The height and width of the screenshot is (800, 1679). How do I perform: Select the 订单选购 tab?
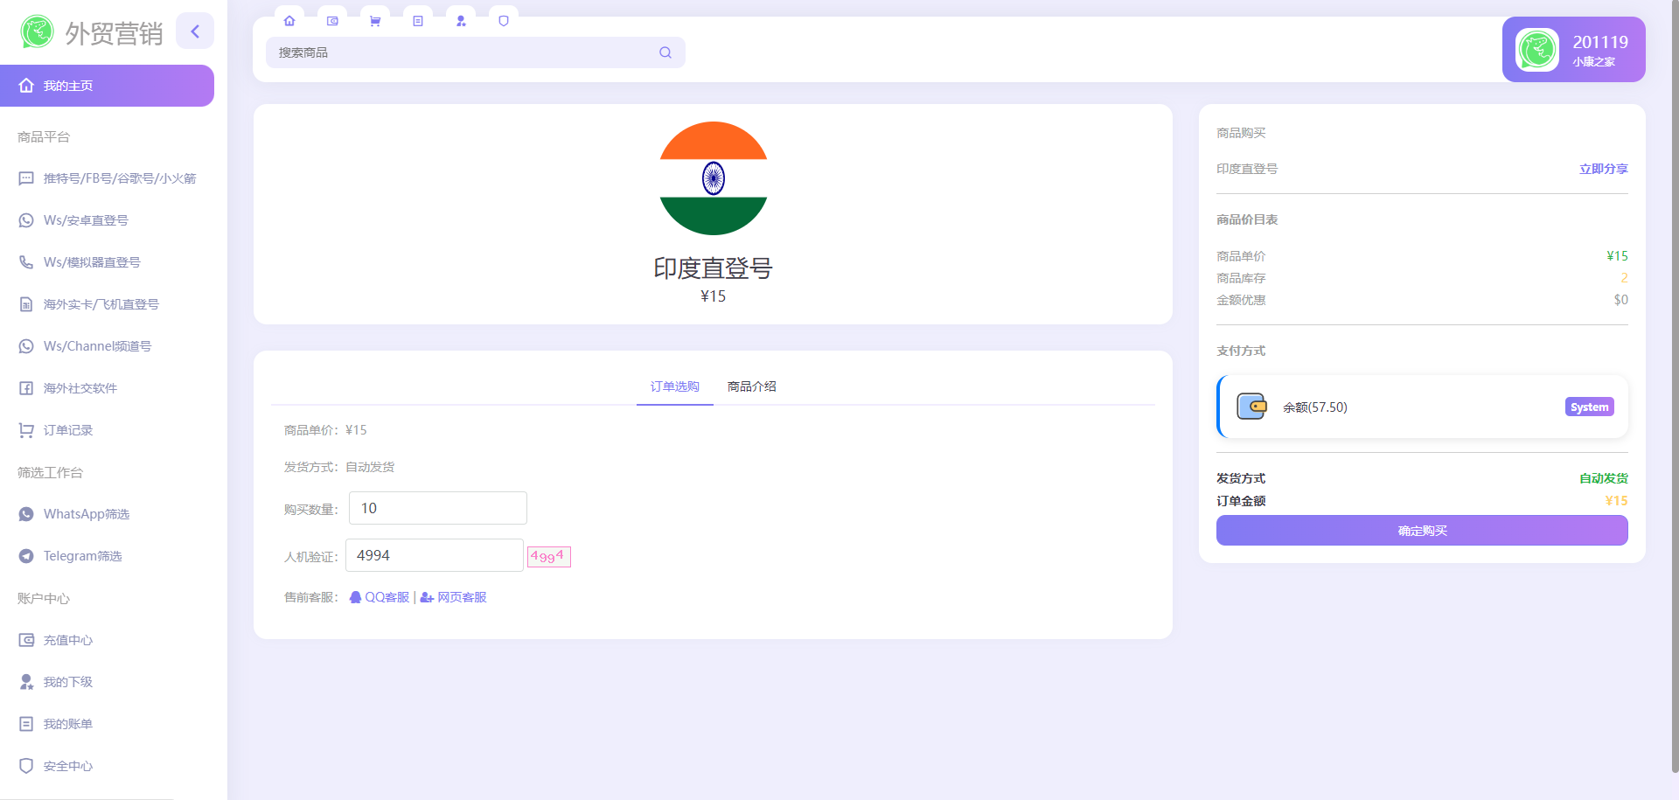(674, 386)
